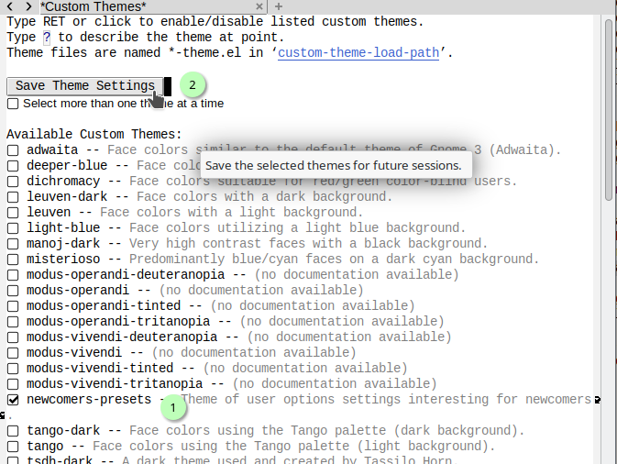The height and width of the screenshot is (464, 617).
Task: Close the *Custom Themes* tab
Action: pos(258,6)
